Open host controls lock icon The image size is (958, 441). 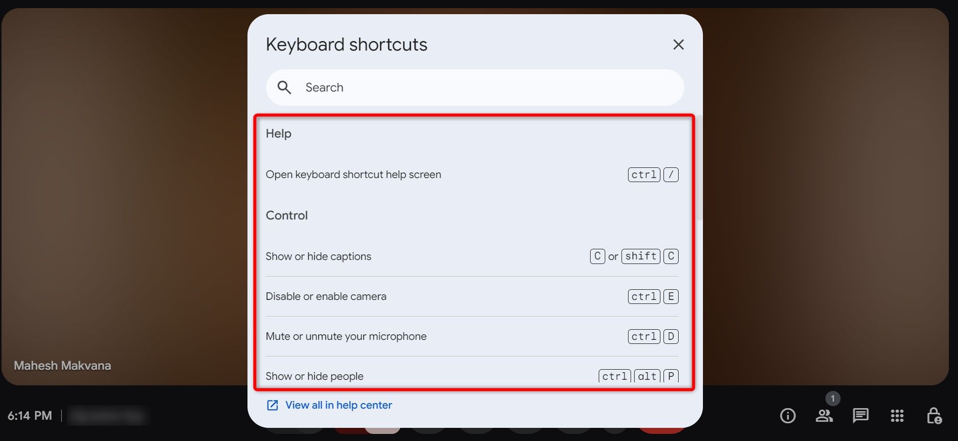(934, 416)
